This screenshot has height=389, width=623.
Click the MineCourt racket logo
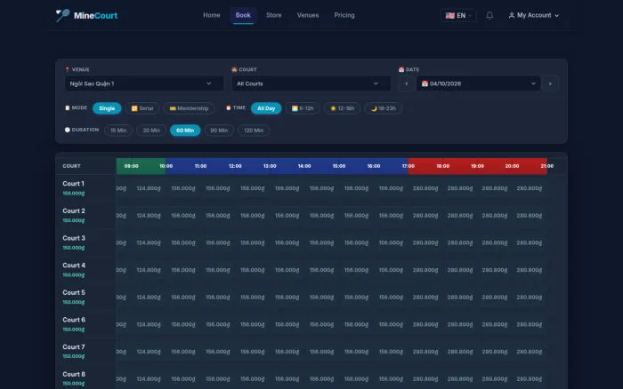coord(62,15)
